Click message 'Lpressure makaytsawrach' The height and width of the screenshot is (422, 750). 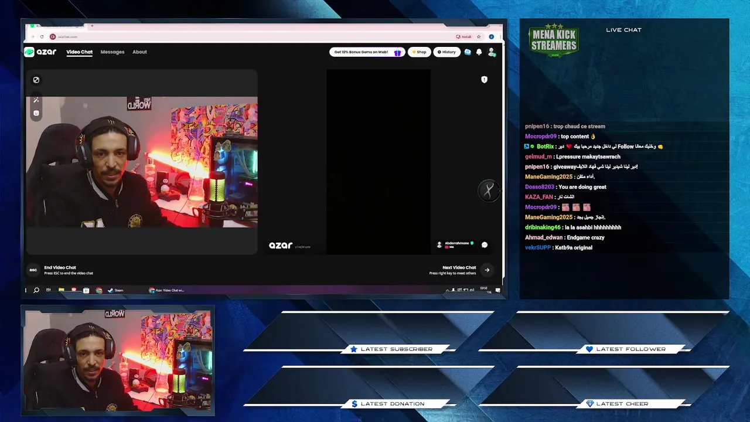(x=588, y=156)
